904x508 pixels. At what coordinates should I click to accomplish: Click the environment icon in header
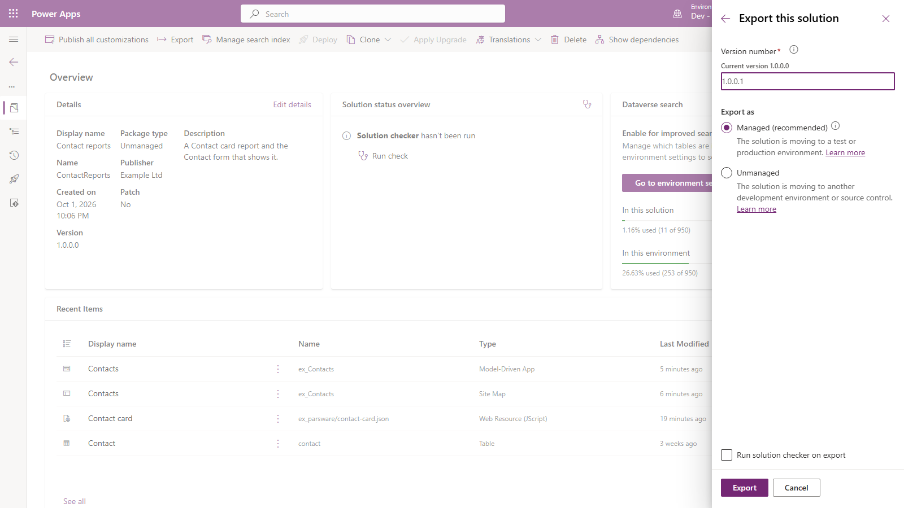coord(677,14)
